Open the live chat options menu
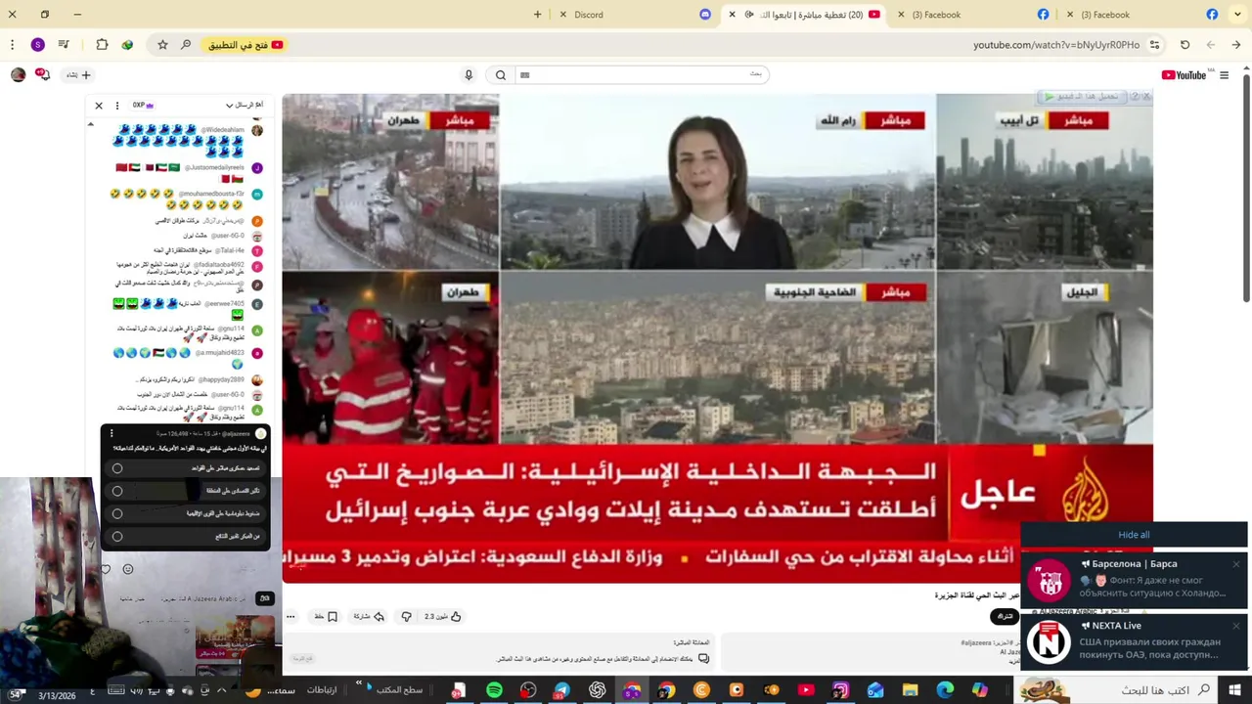Screen dimensions: 1252x704 coord(117,106)
